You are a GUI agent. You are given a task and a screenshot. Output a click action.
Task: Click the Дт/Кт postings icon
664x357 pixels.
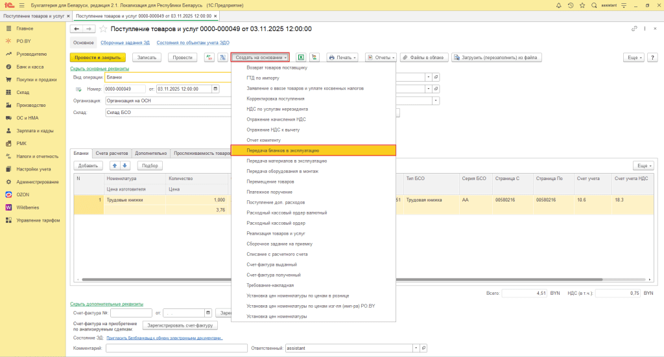click(x=209, y=57)
